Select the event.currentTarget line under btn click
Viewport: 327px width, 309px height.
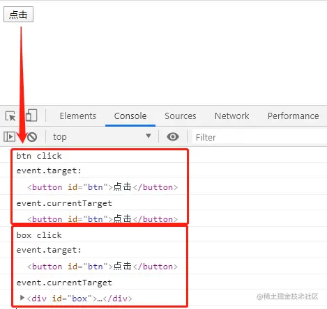point(64,203)
